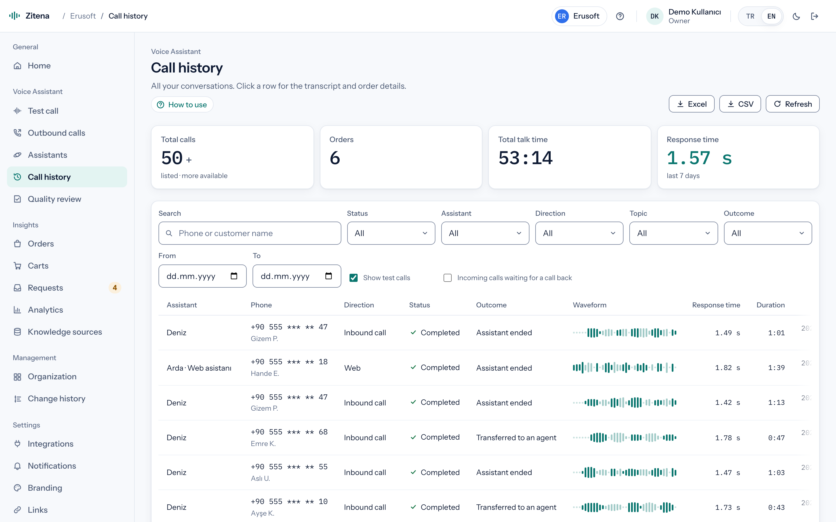
Task: Open the Outcome filter dropdown
Action: point(767,233)
